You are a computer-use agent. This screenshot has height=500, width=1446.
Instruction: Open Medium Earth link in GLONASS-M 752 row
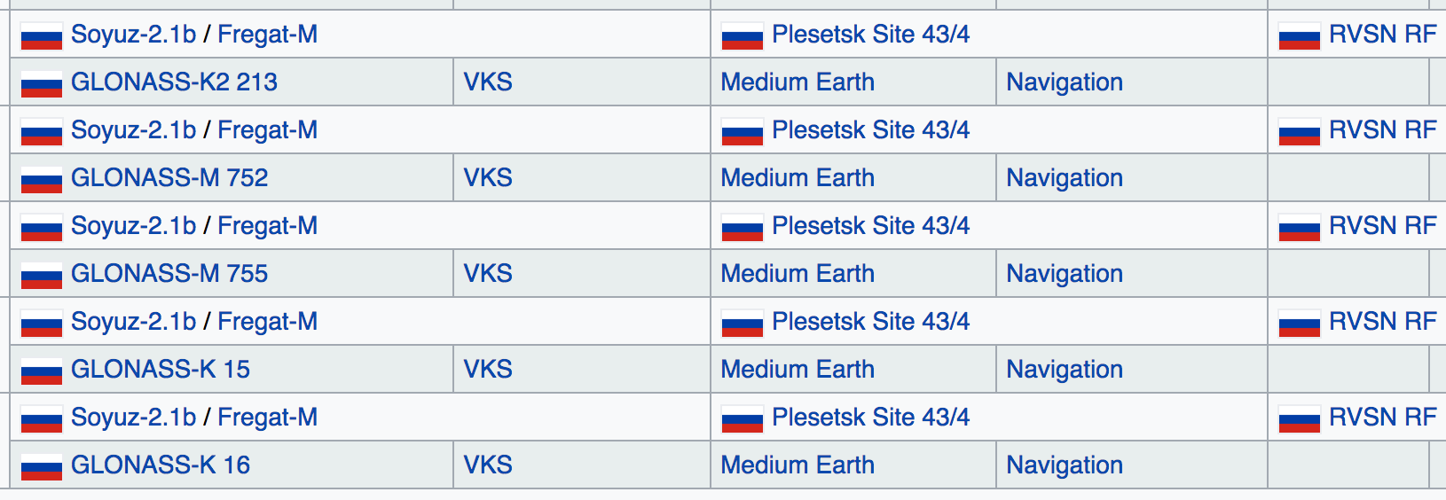798,177
